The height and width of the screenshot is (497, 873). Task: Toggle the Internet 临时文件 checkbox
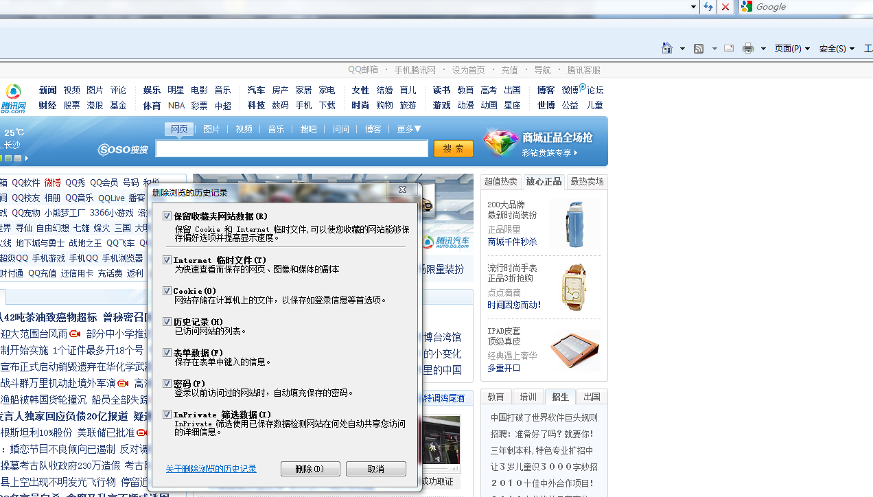point(167,260)
